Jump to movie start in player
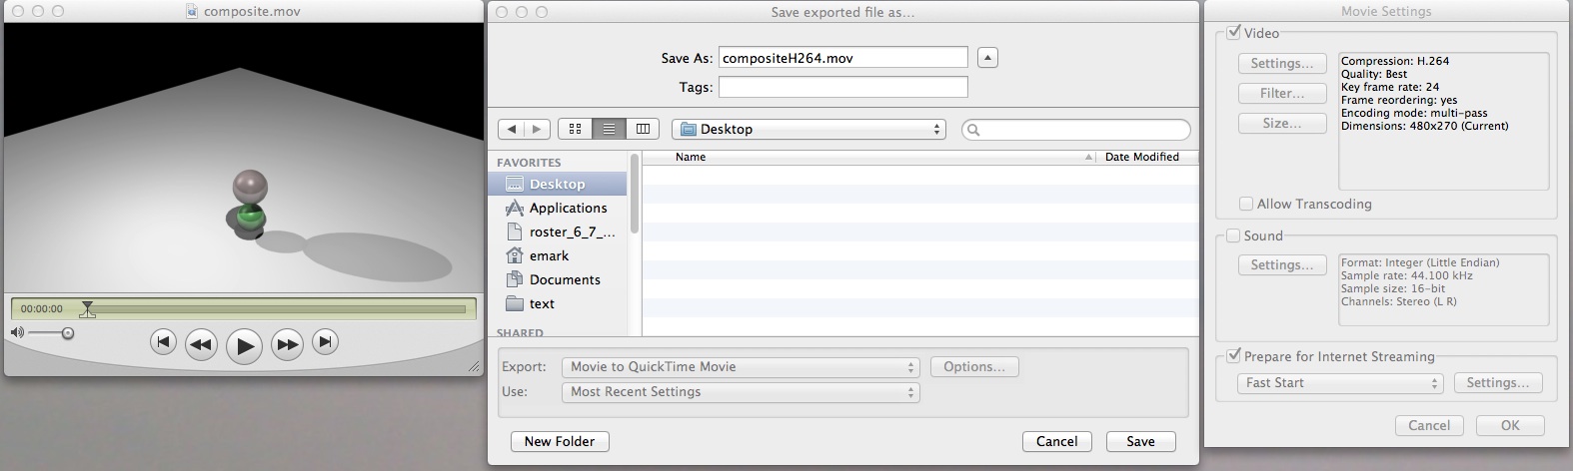1573x471 pixels. tap(163, 342)
